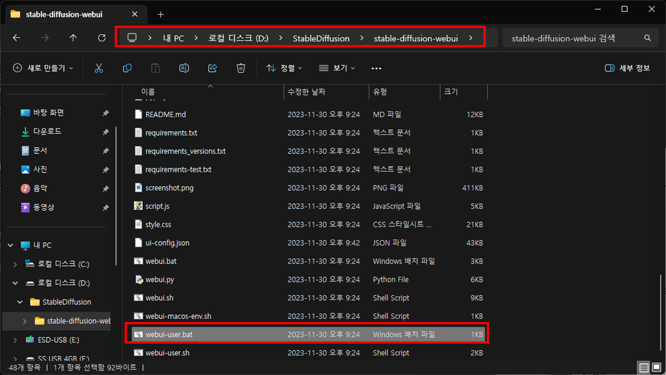Expand the stable-diffusion-webui tree node

coord(25,321)
